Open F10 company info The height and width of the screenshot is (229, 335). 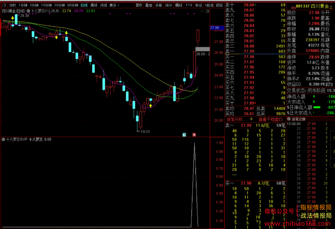189,5
